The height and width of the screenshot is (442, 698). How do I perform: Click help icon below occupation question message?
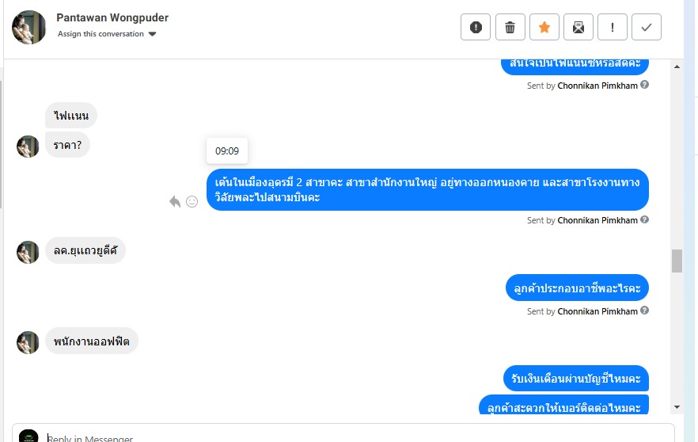pos(644,311)
